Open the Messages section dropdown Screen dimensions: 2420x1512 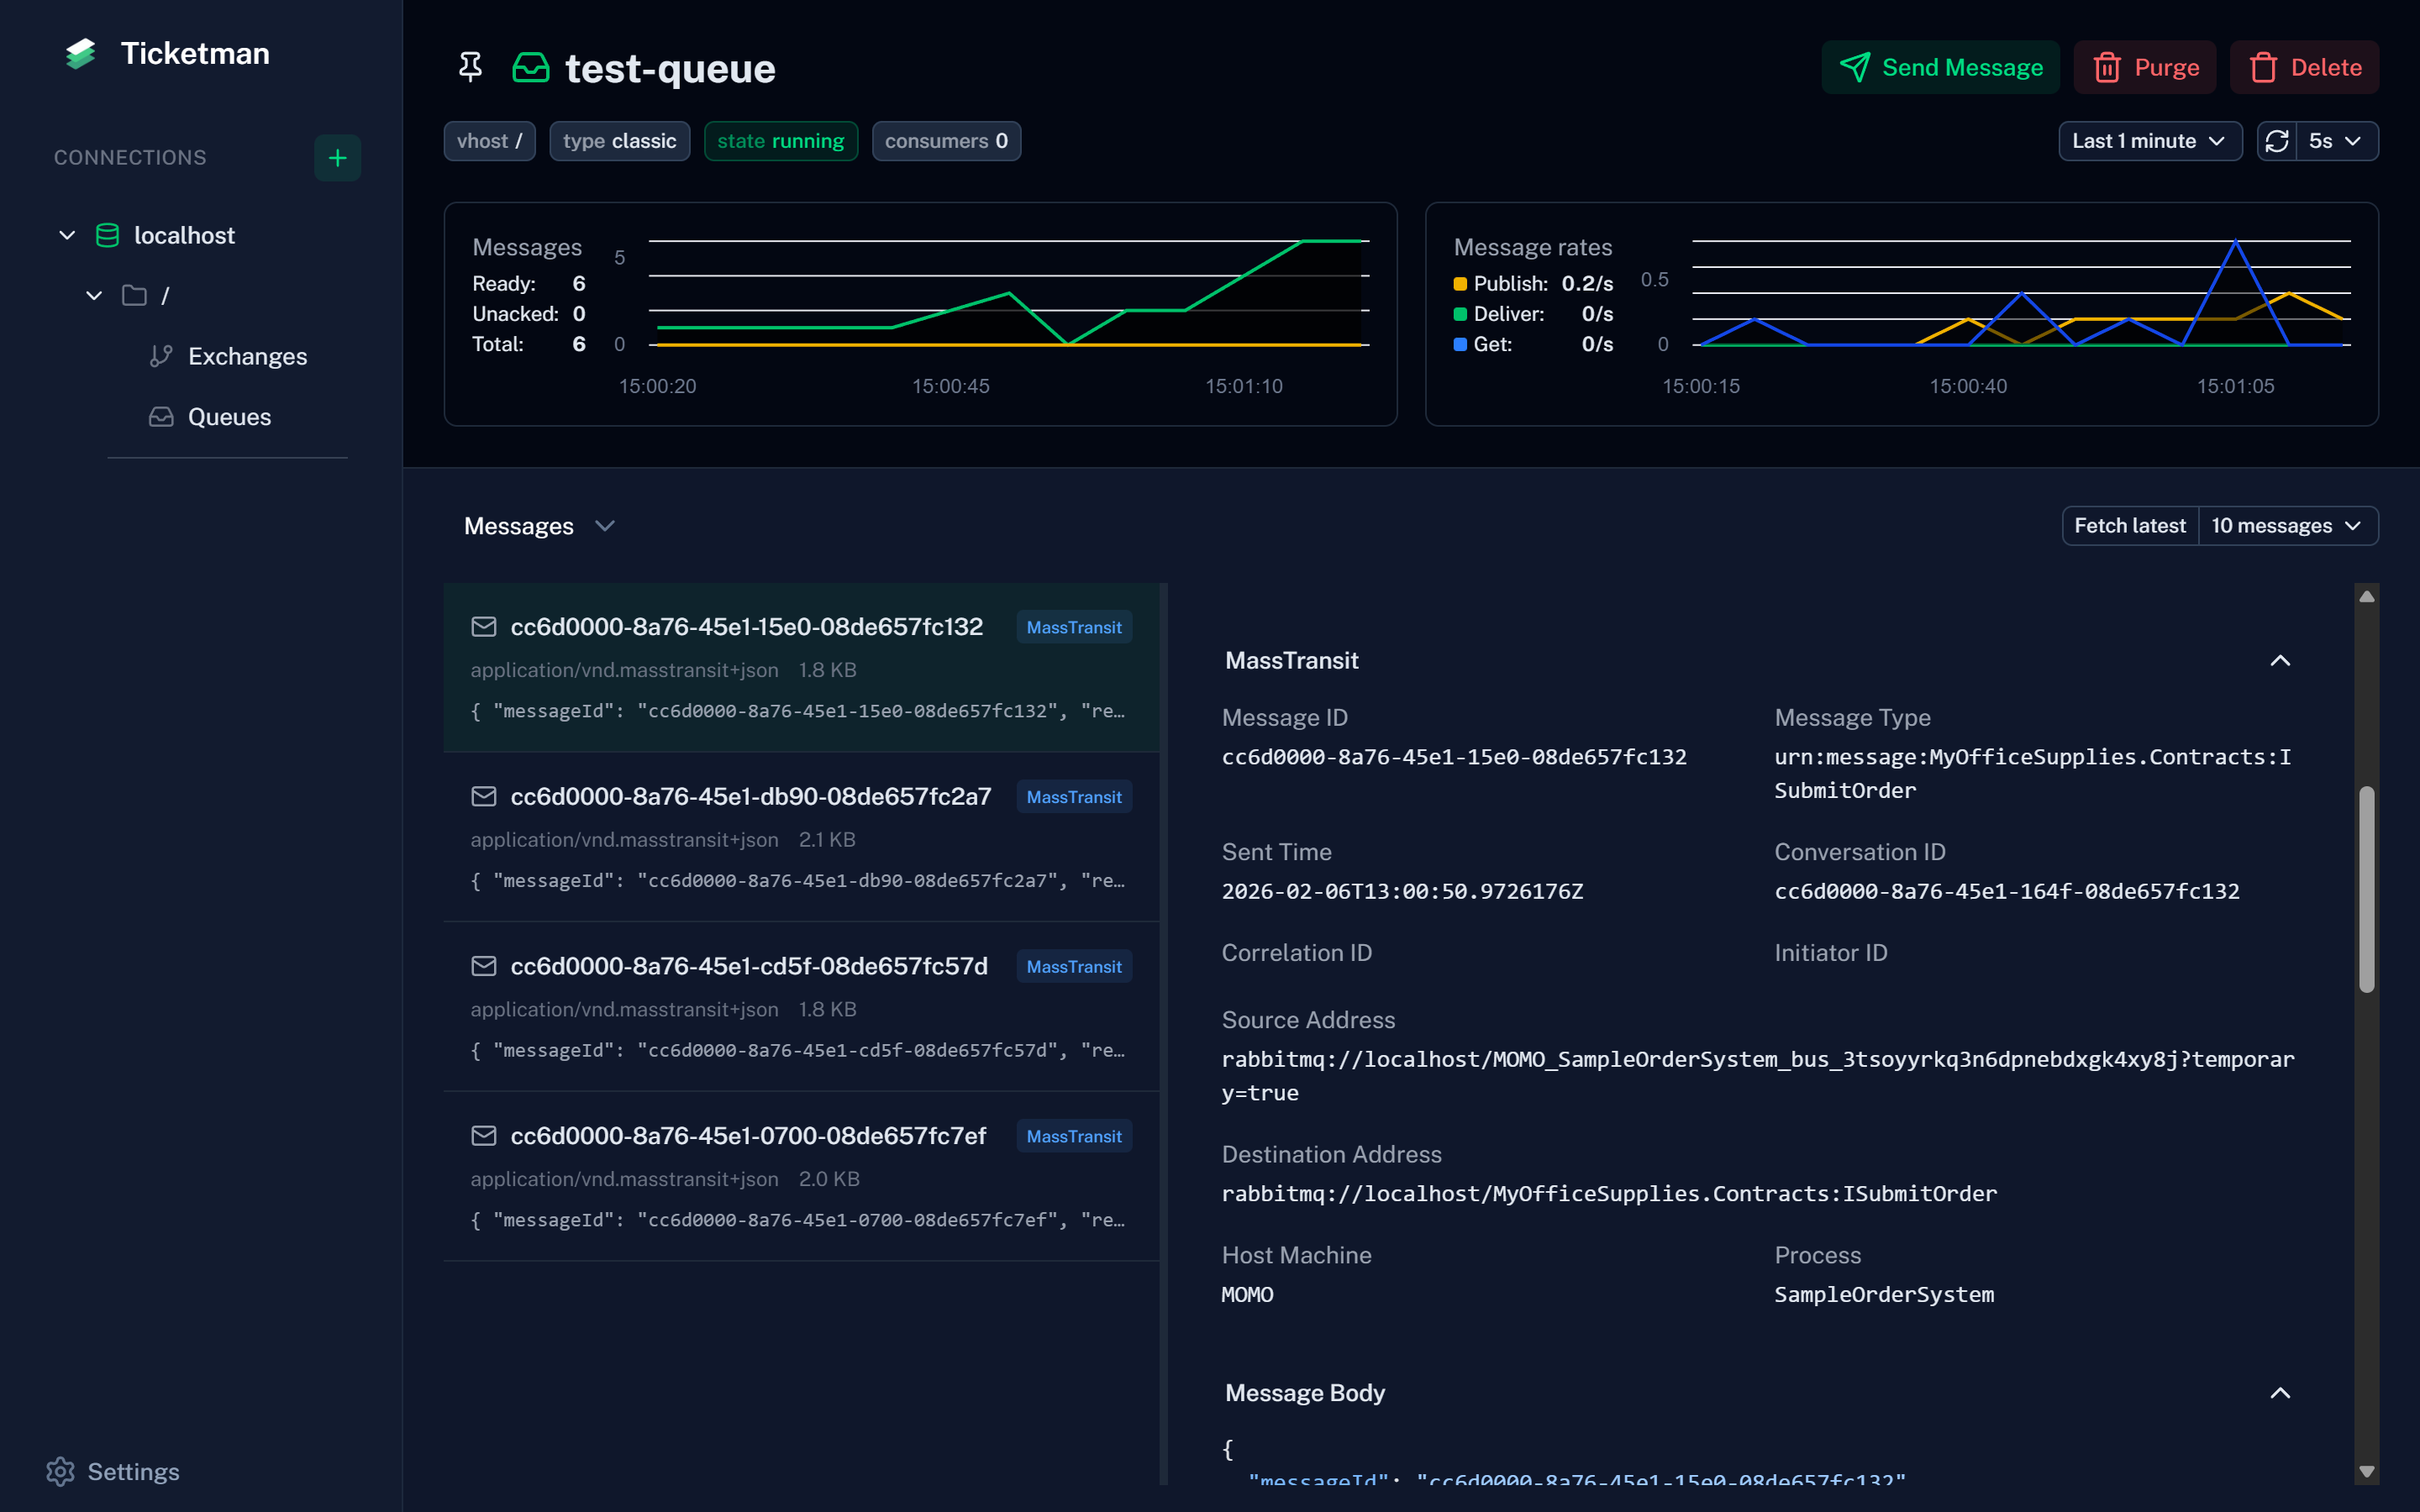pyautogui.click(x=604, y=526)
